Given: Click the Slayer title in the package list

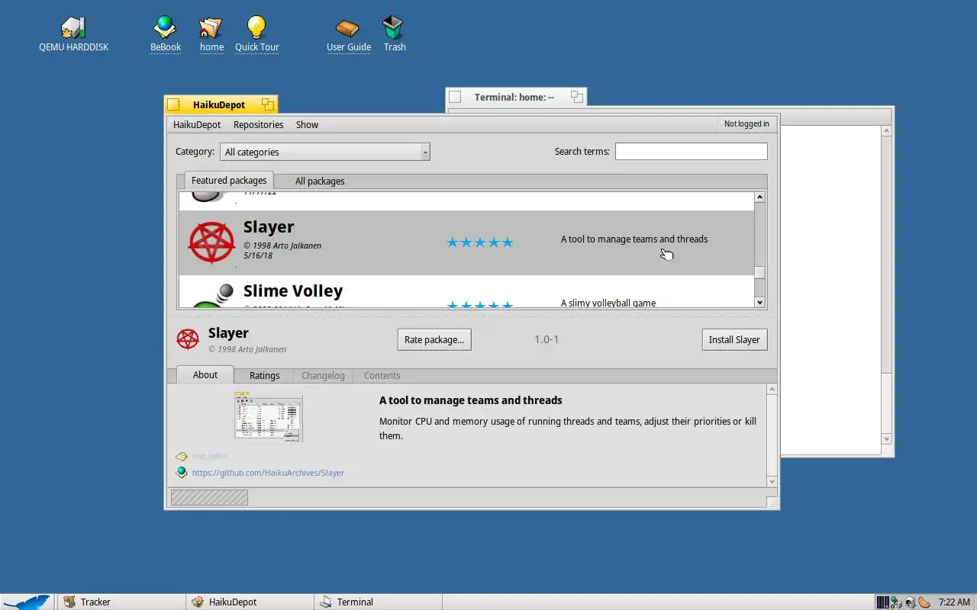Looking at the screenshot, I should pyautogui.click(x=269, y=226).
